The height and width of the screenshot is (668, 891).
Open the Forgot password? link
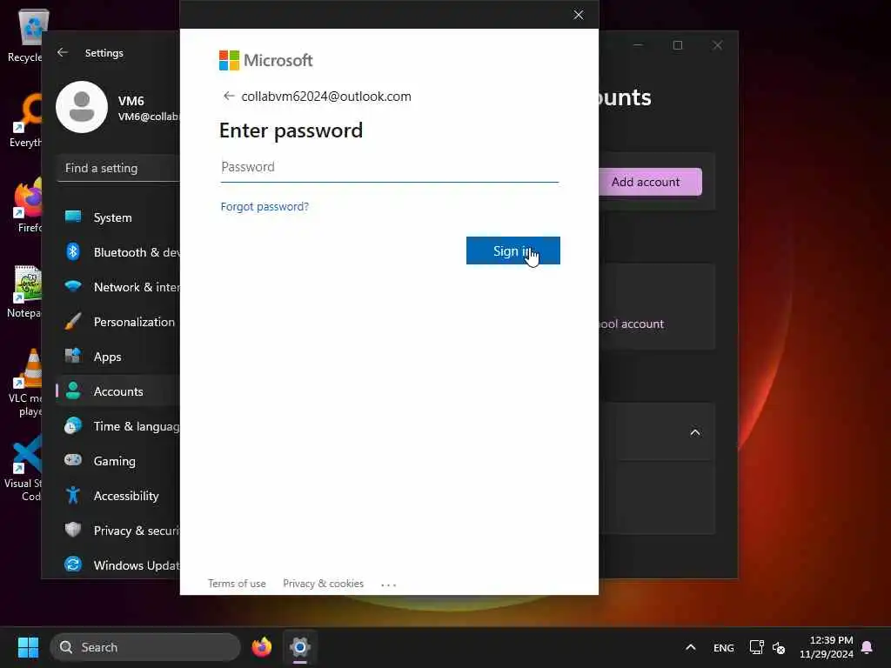(265, 207)
